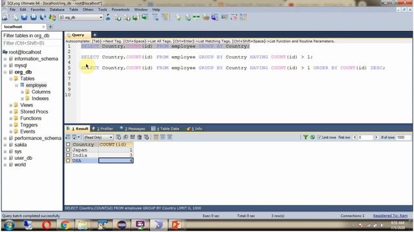Expand the mysql database node
This screenshot has width=414, height=232.
point(5,66)
